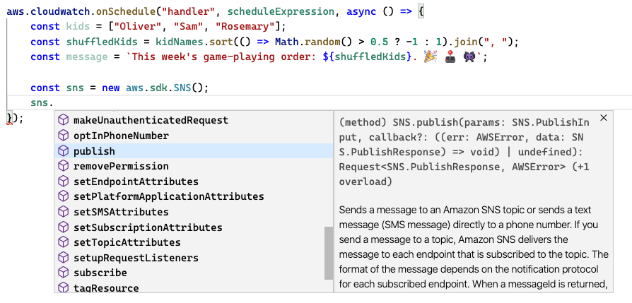Screen dimensions: 632x303
Task: Click the cube icon beside subscribe
Action: tap(64, 273)
